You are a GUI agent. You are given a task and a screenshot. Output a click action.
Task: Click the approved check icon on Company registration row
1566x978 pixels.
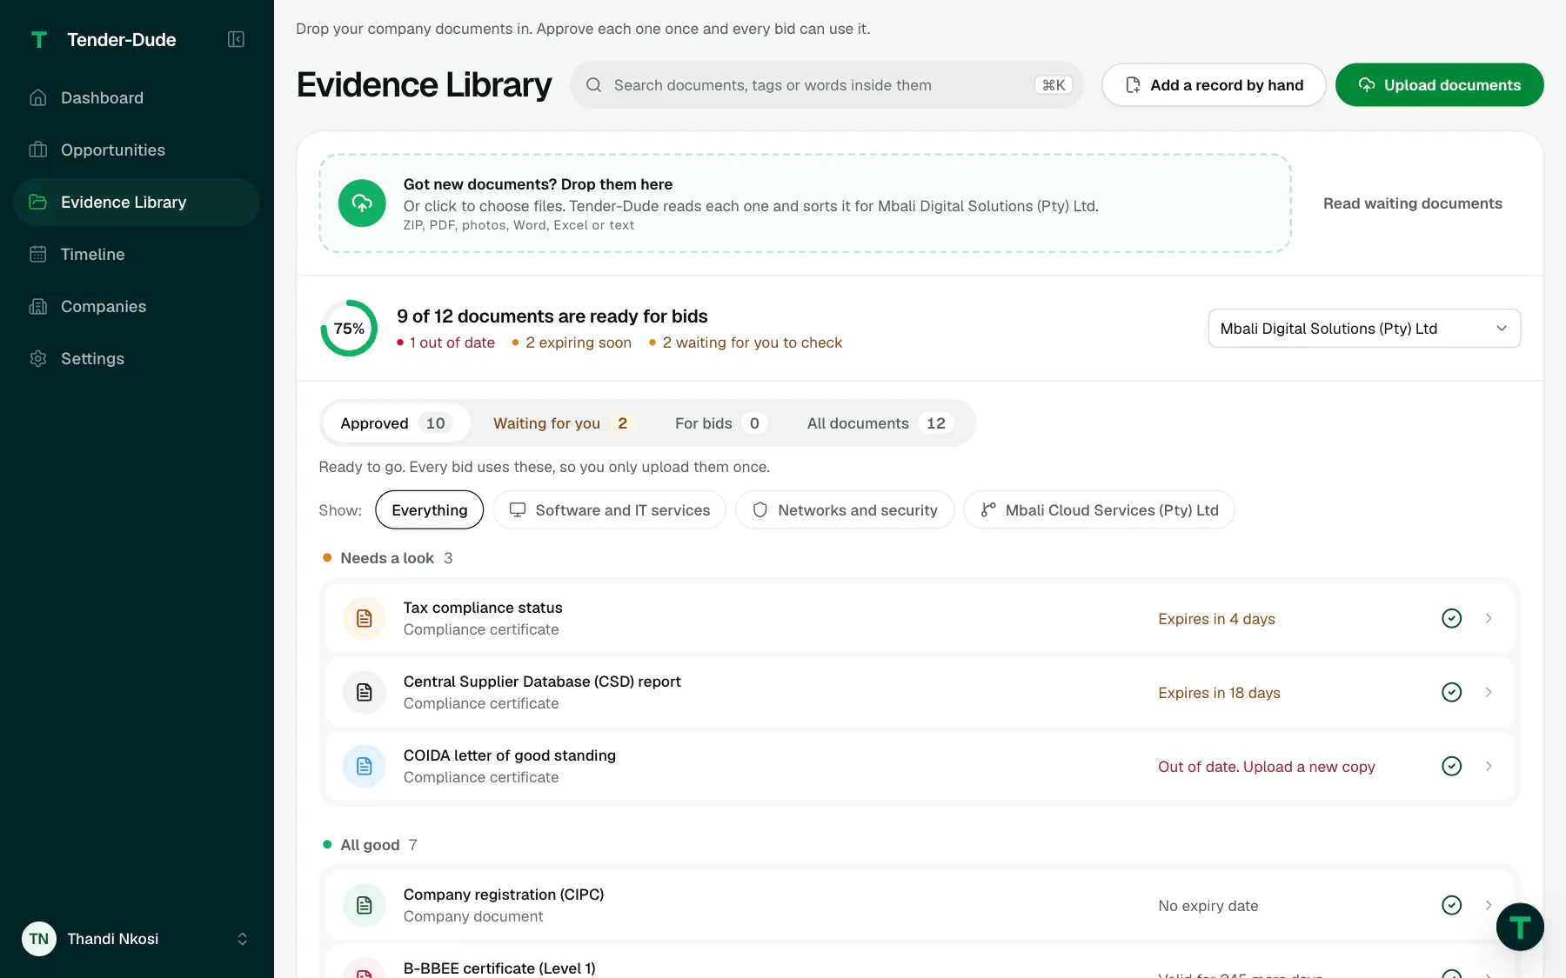(x=1451, y=905)
